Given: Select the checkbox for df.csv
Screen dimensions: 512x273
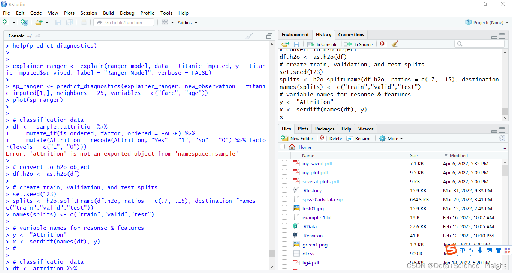Looking at the screenshot, I should [284, 253].
